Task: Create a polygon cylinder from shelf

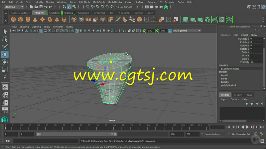Action: (x=28, y=20)
